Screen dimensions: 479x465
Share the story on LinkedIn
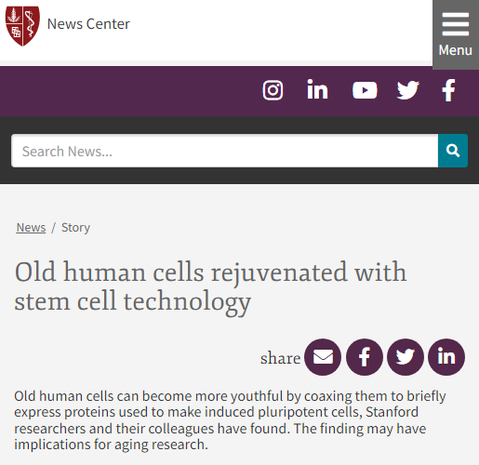(x=446, y=357)
